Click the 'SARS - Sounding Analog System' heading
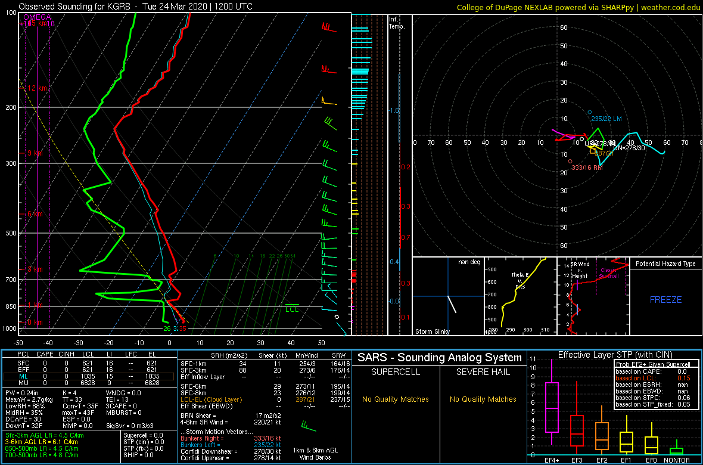The width and height of the screenshot is (703, 465). 440,358
